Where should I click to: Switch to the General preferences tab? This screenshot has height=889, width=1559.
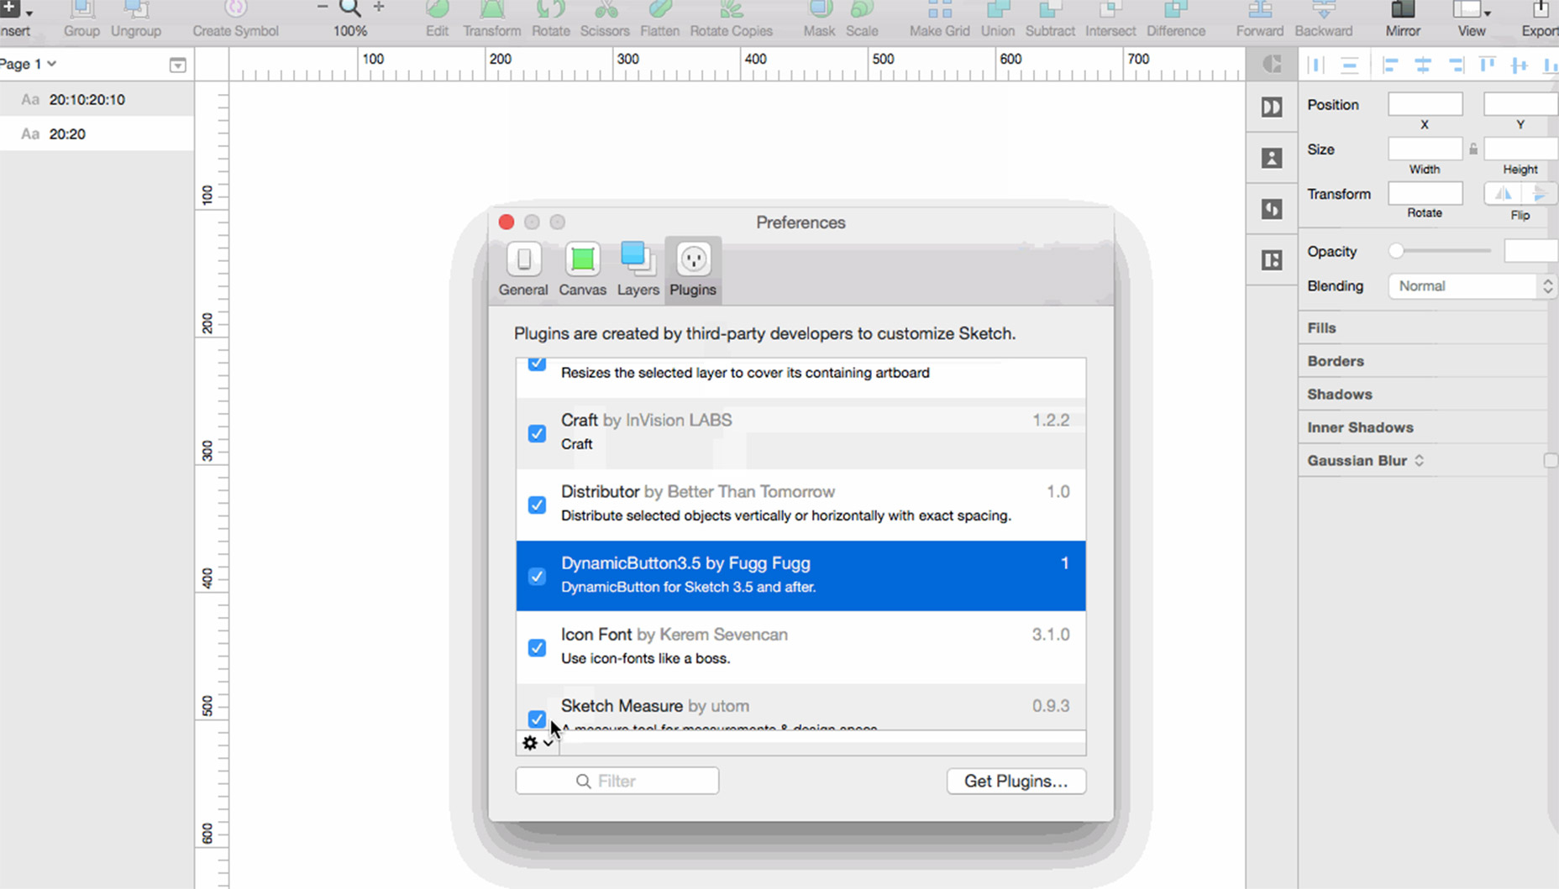coord(523,269)
